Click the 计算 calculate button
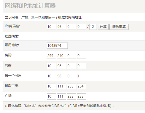 [103, 27]
